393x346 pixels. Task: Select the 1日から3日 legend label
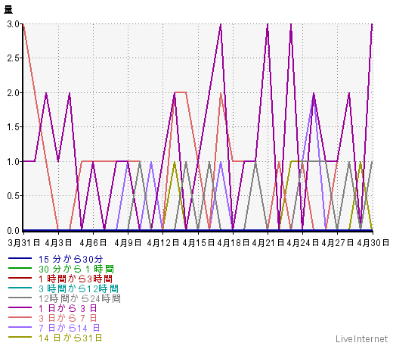[67, 308]
